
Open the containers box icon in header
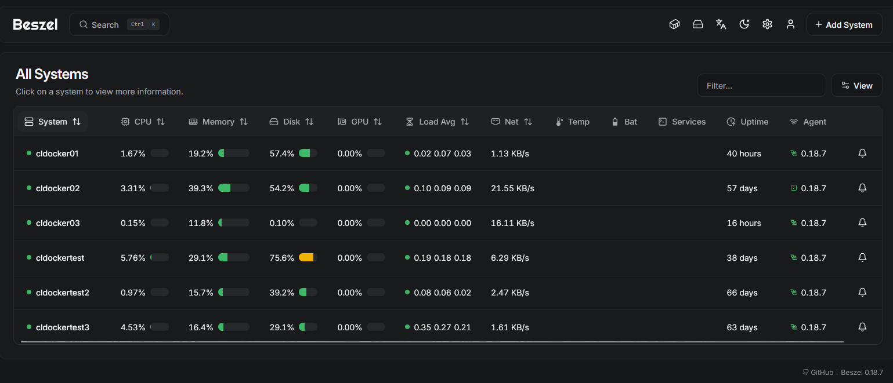click(674, 24)
